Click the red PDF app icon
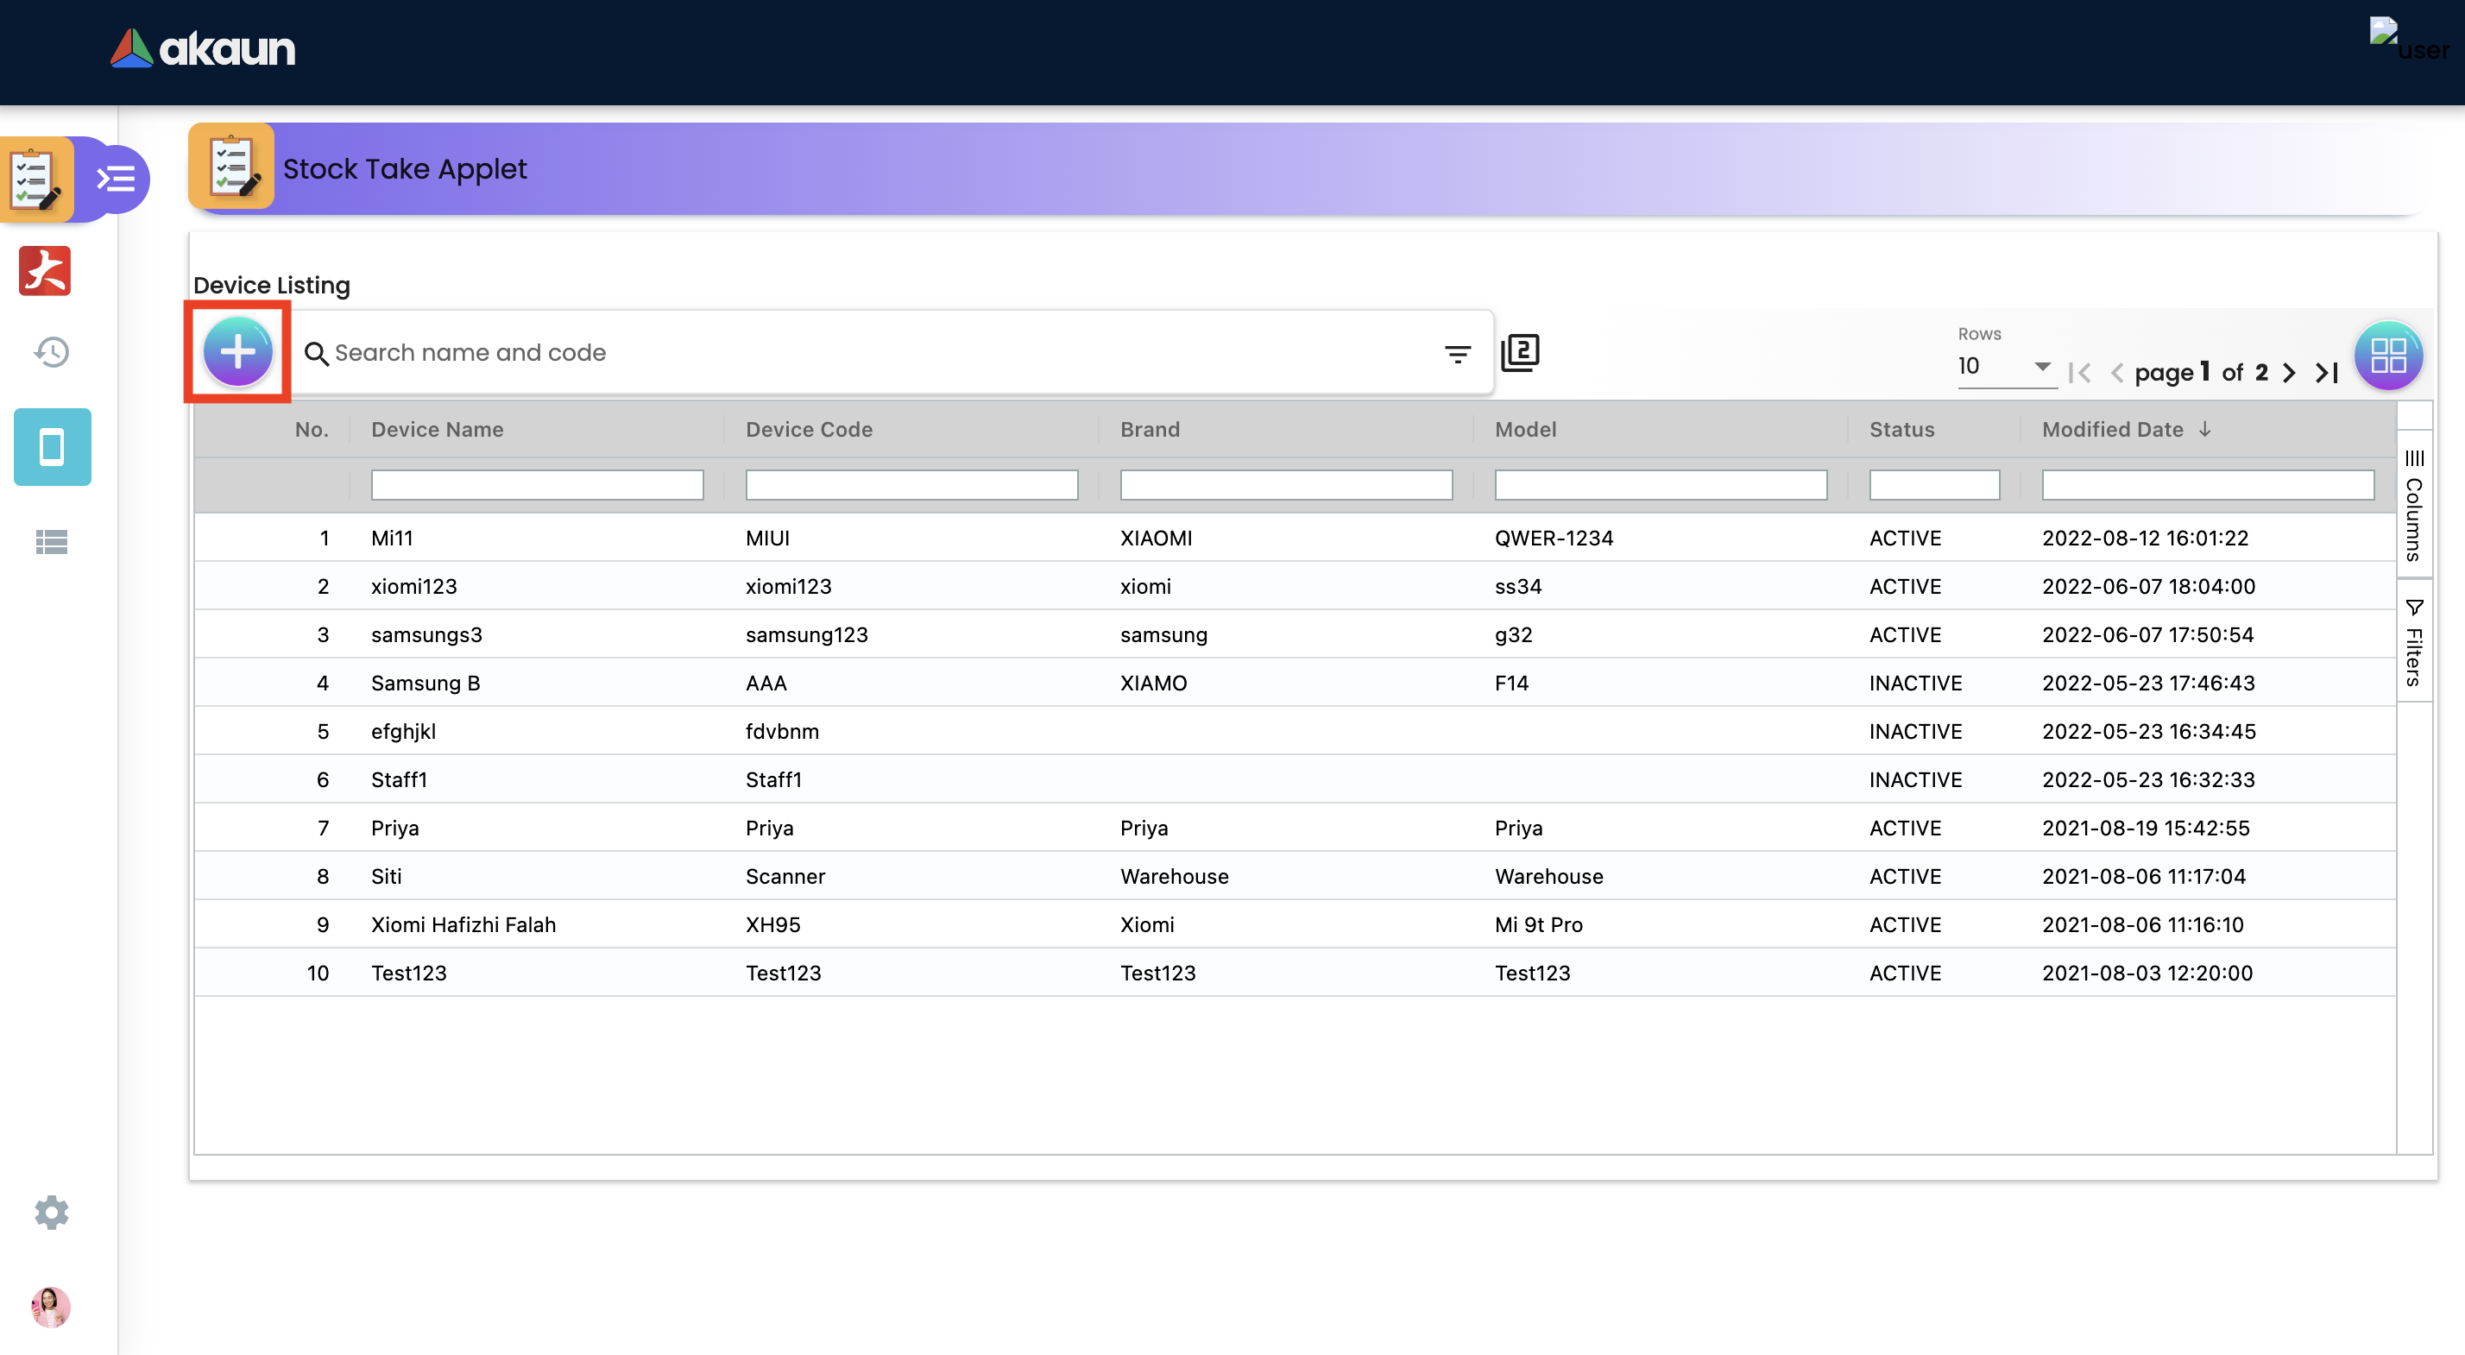 [x=45, y=271]
